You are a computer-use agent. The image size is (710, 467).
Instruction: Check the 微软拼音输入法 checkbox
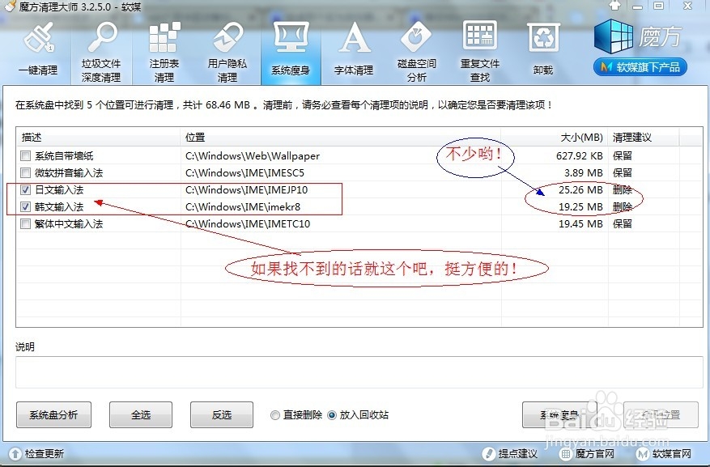[25, 173]
